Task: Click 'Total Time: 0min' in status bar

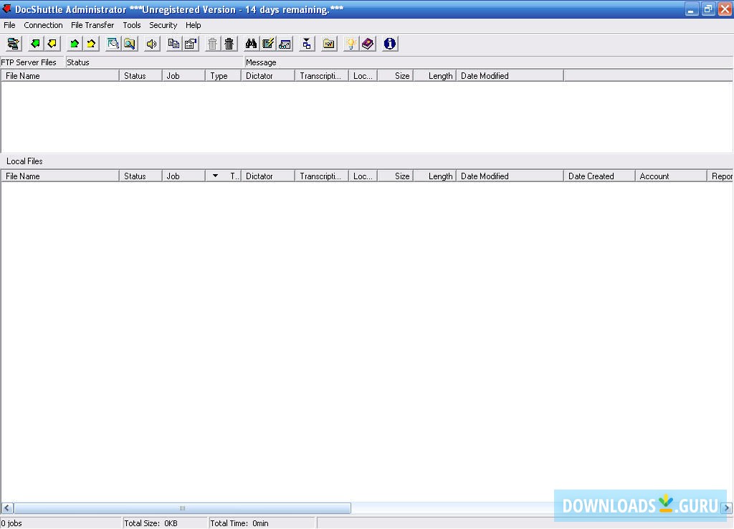Action: (x=239, y=523)
